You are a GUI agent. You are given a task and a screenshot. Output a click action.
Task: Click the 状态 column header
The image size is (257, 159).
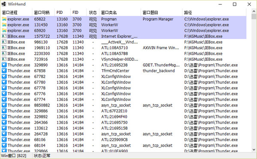pos(93,12)
